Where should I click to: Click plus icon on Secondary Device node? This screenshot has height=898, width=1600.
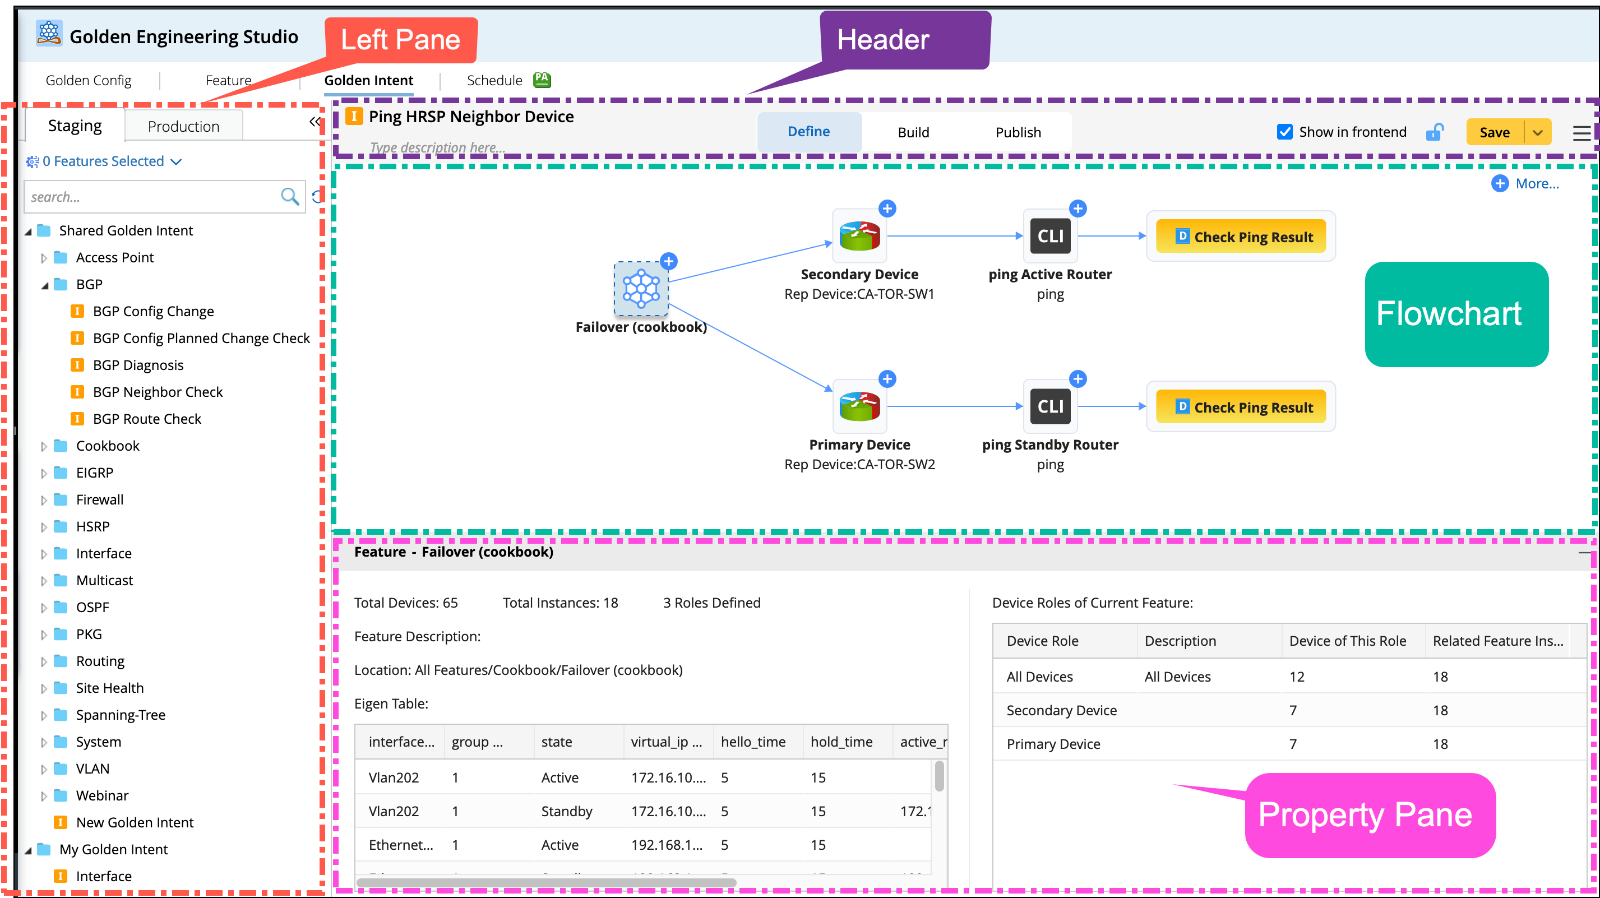tap(887, 209)
